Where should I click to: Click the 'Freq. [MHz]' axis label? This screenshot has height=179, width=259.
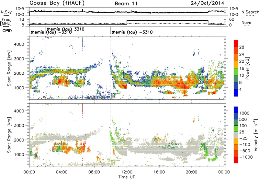tap(6, 22)
